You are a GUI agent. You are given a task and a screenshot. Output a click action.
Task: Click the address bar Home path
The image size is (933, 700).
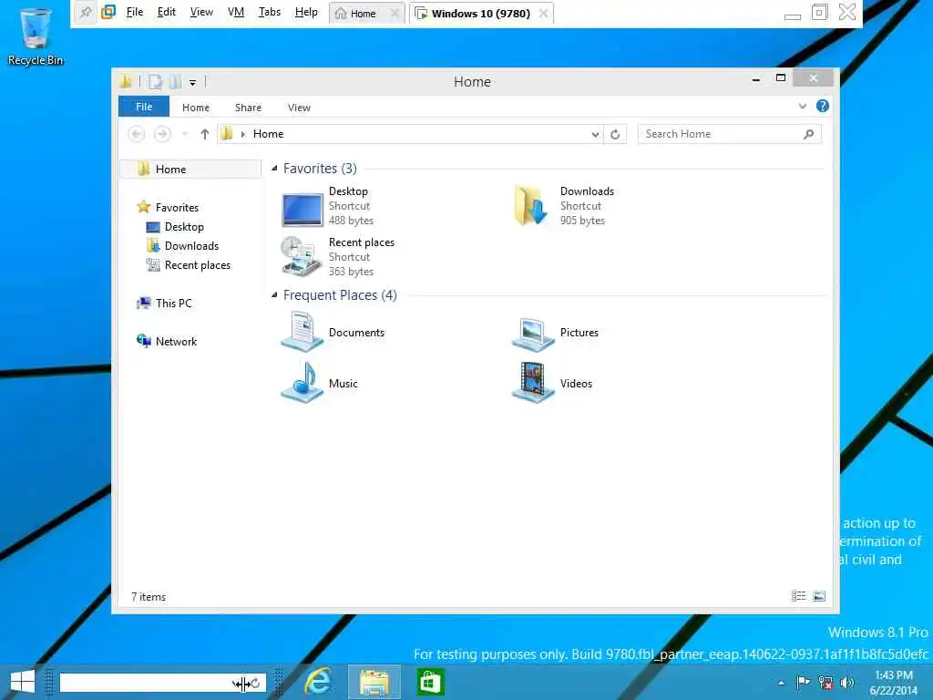(269, 134)
